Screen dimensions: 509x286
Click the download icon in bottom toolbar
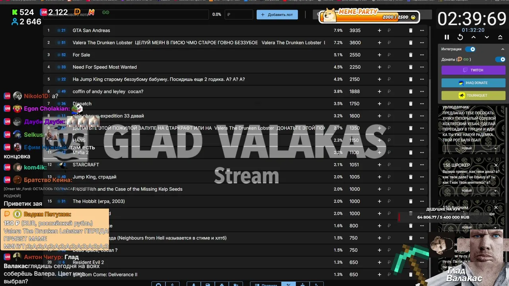click(194, 284)
